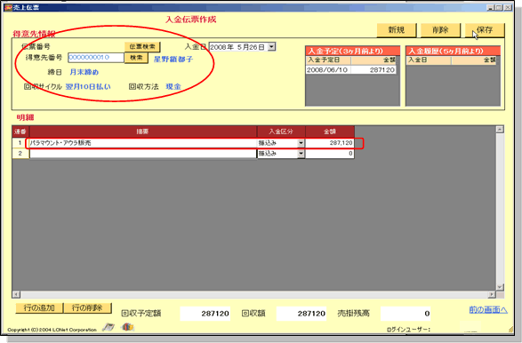Click 売掛残高 value 0
The width and height of the screenshot is (522, 343).
point(406,314)
